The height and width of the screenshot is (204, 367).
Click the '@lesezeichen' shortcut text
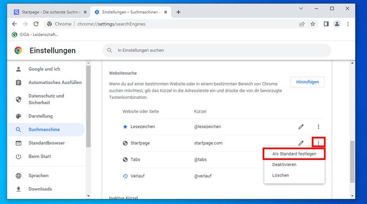(x=207, y=127)
